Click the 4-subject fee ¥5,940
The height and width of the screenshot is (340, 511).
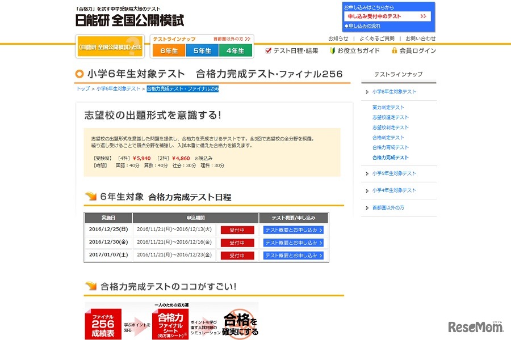click(142, 159)
